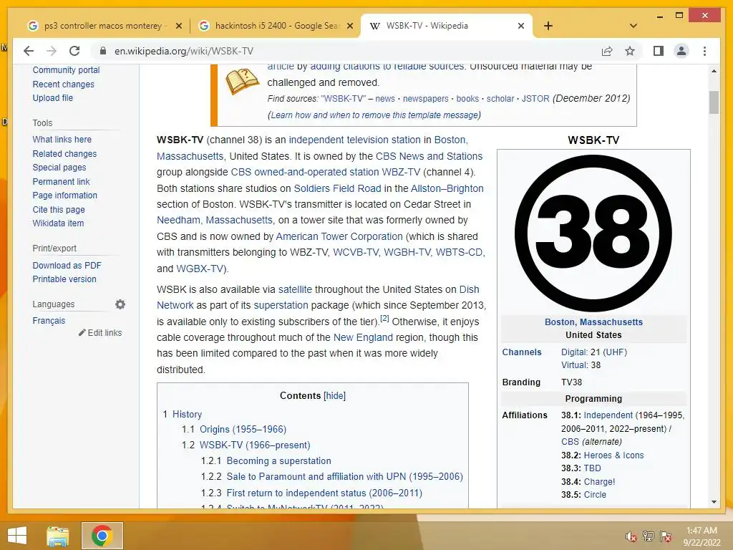Click Cite this page
Screen dimensions: 733x550
click(59, 210)
